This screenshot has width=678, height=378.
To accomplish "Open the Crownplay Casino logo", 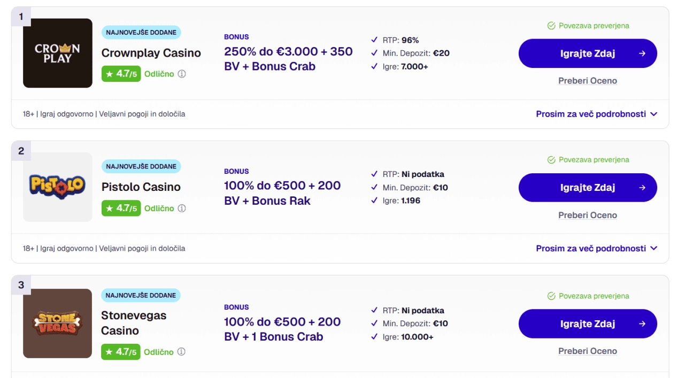I will click(x=58, y=53).
